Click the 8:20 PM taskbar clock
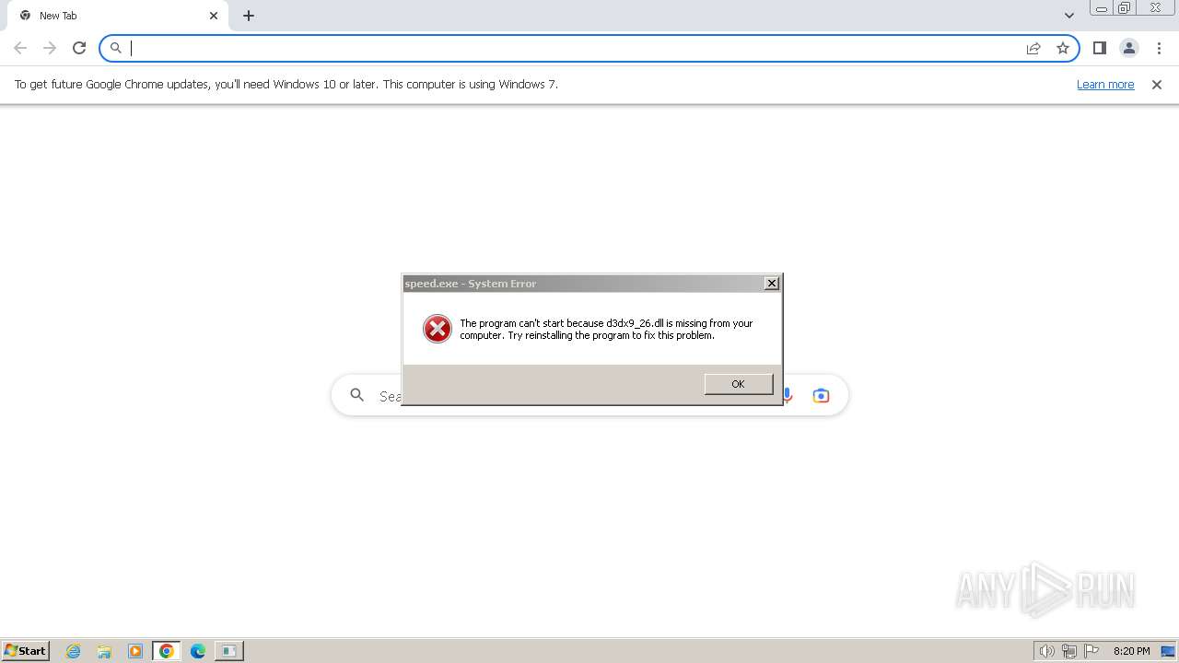The image size is (1179, 663). coord(1131,651)
